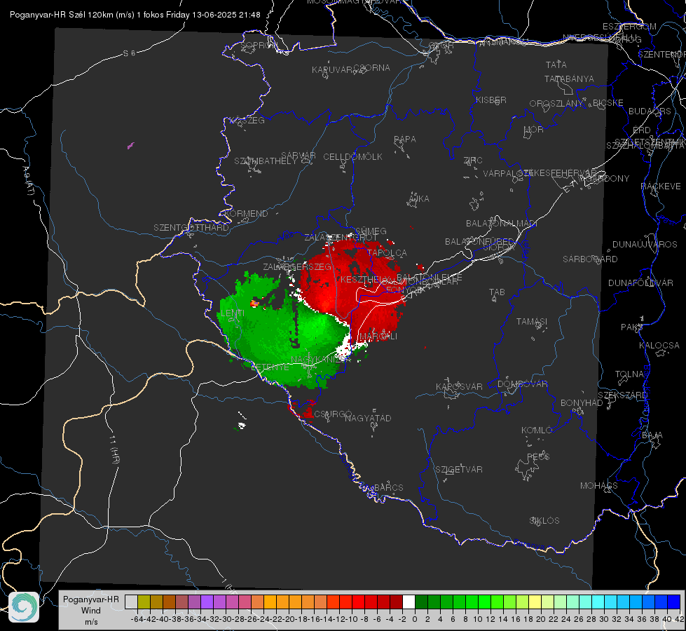
Task: Click the MÓR town label
Action: [x=534, y=129]
